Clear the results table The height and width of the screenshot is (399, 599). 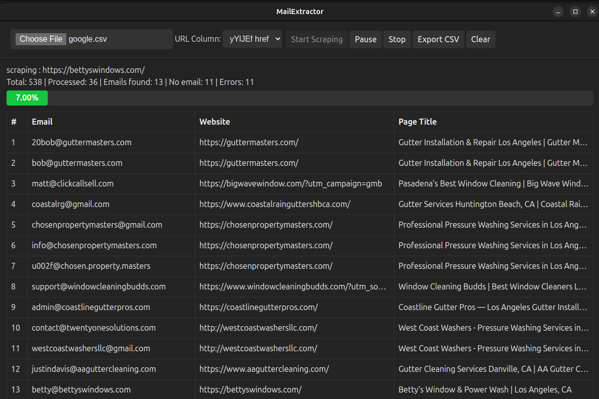480,39
